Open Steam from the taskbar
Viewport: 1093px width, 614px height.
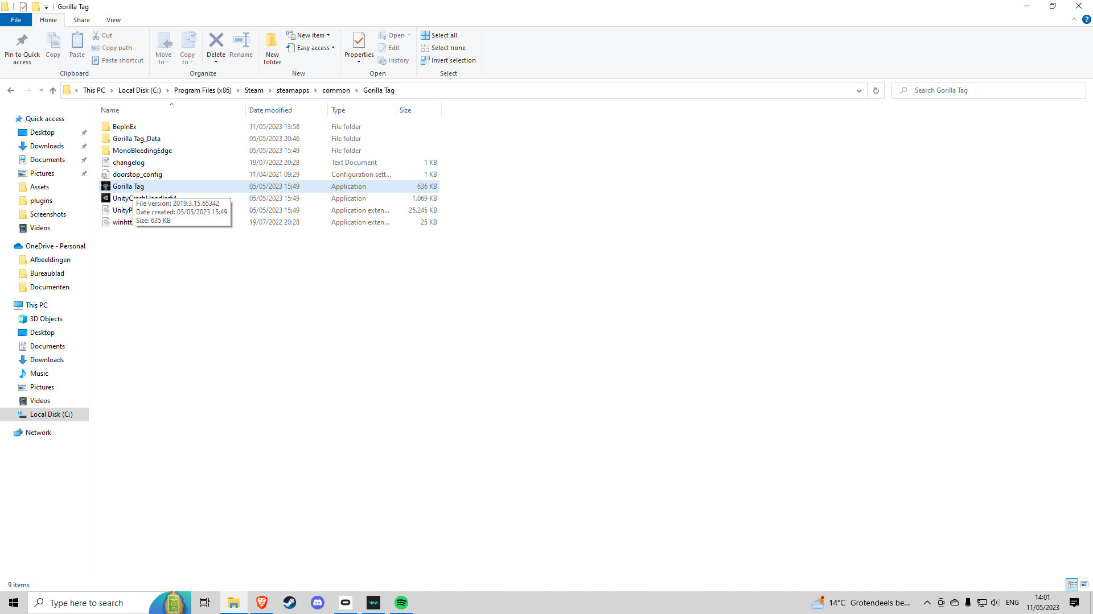point(290,603)
